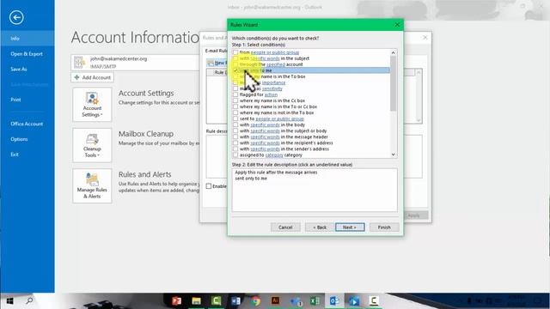Screen dimensions: 550x309
Task: Open Camtasia green icon in the taskbar
Action: coord(216,301)
